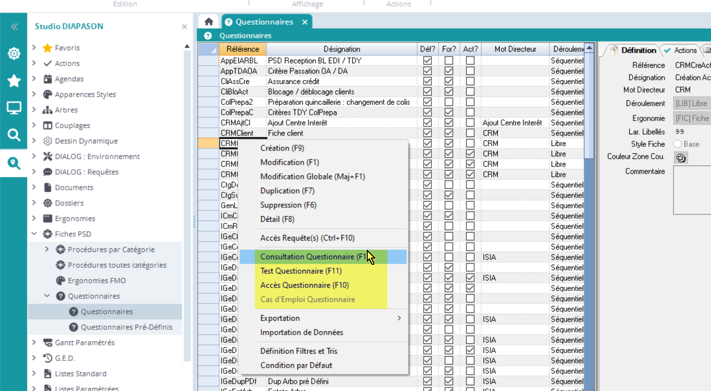Choose Test Questionnaire (F11) from context menu
Image resolution: width=711 pixels, height=391 pixels.
[x=301, y=271]
